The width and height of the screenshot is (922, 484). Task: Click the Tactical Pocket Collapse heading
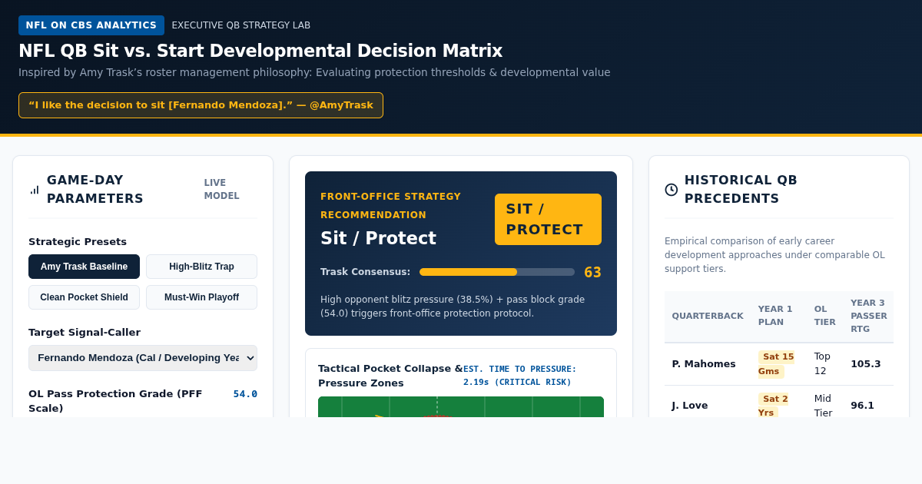390,376
